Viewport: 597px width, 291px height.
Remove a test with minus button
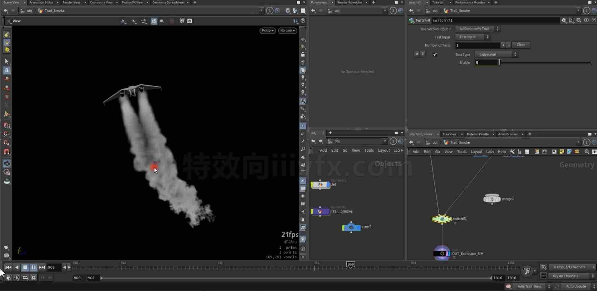pyautogui.click(x=508, y=45)
